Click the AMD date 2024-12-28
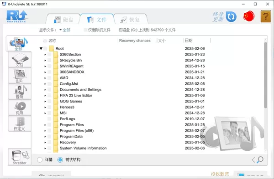 tap(195, 78)
